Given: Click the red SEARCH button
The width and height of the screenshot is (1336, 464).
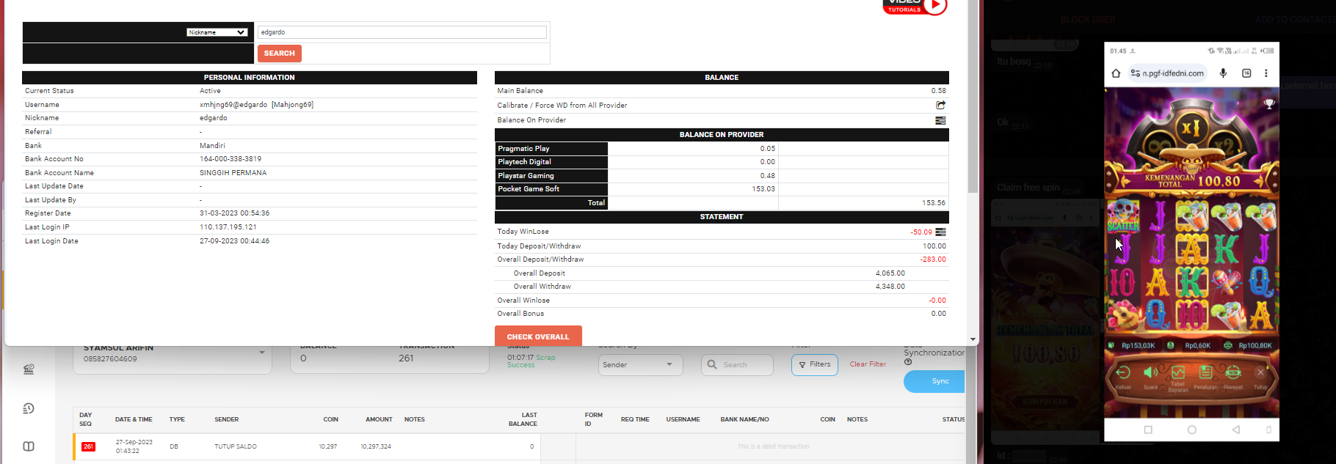Looking at the screenshot, I should click(279, 54).
